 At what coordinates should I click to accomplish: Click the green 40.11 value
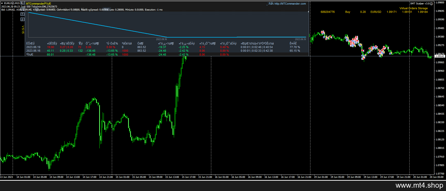pos(51,51)
